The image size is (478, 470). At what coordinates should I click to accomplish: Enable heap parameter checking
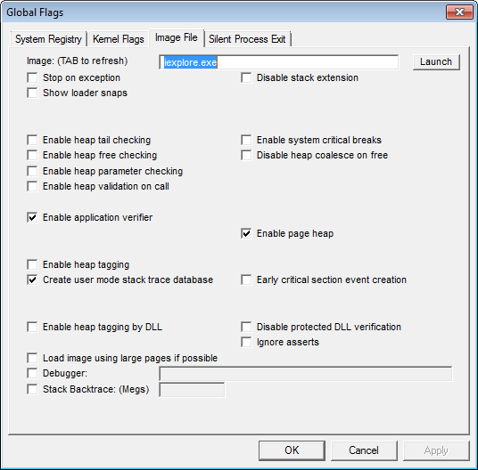32,171
